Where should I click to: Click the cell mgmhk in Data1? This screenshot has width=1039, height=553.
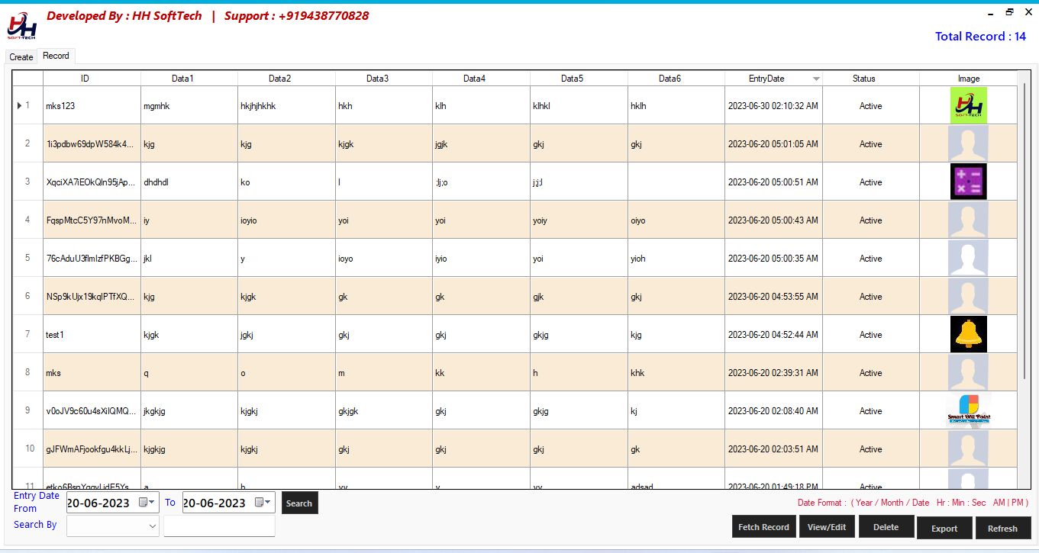(189, 106)
